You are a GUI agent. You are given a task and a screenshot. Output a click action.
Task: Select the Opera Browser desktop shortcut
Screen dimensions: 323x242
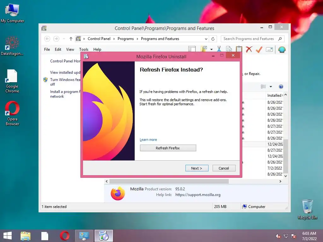[12, 113]
